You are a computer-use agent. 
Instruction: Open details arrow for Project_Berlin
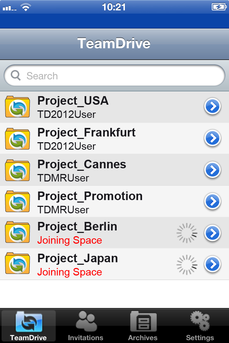(212, 233)
